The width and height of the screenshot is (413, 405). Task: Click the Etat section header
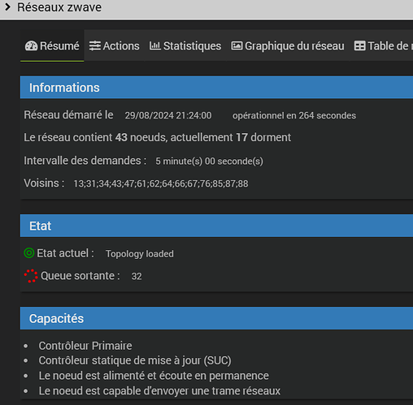[x=216, y=226]
